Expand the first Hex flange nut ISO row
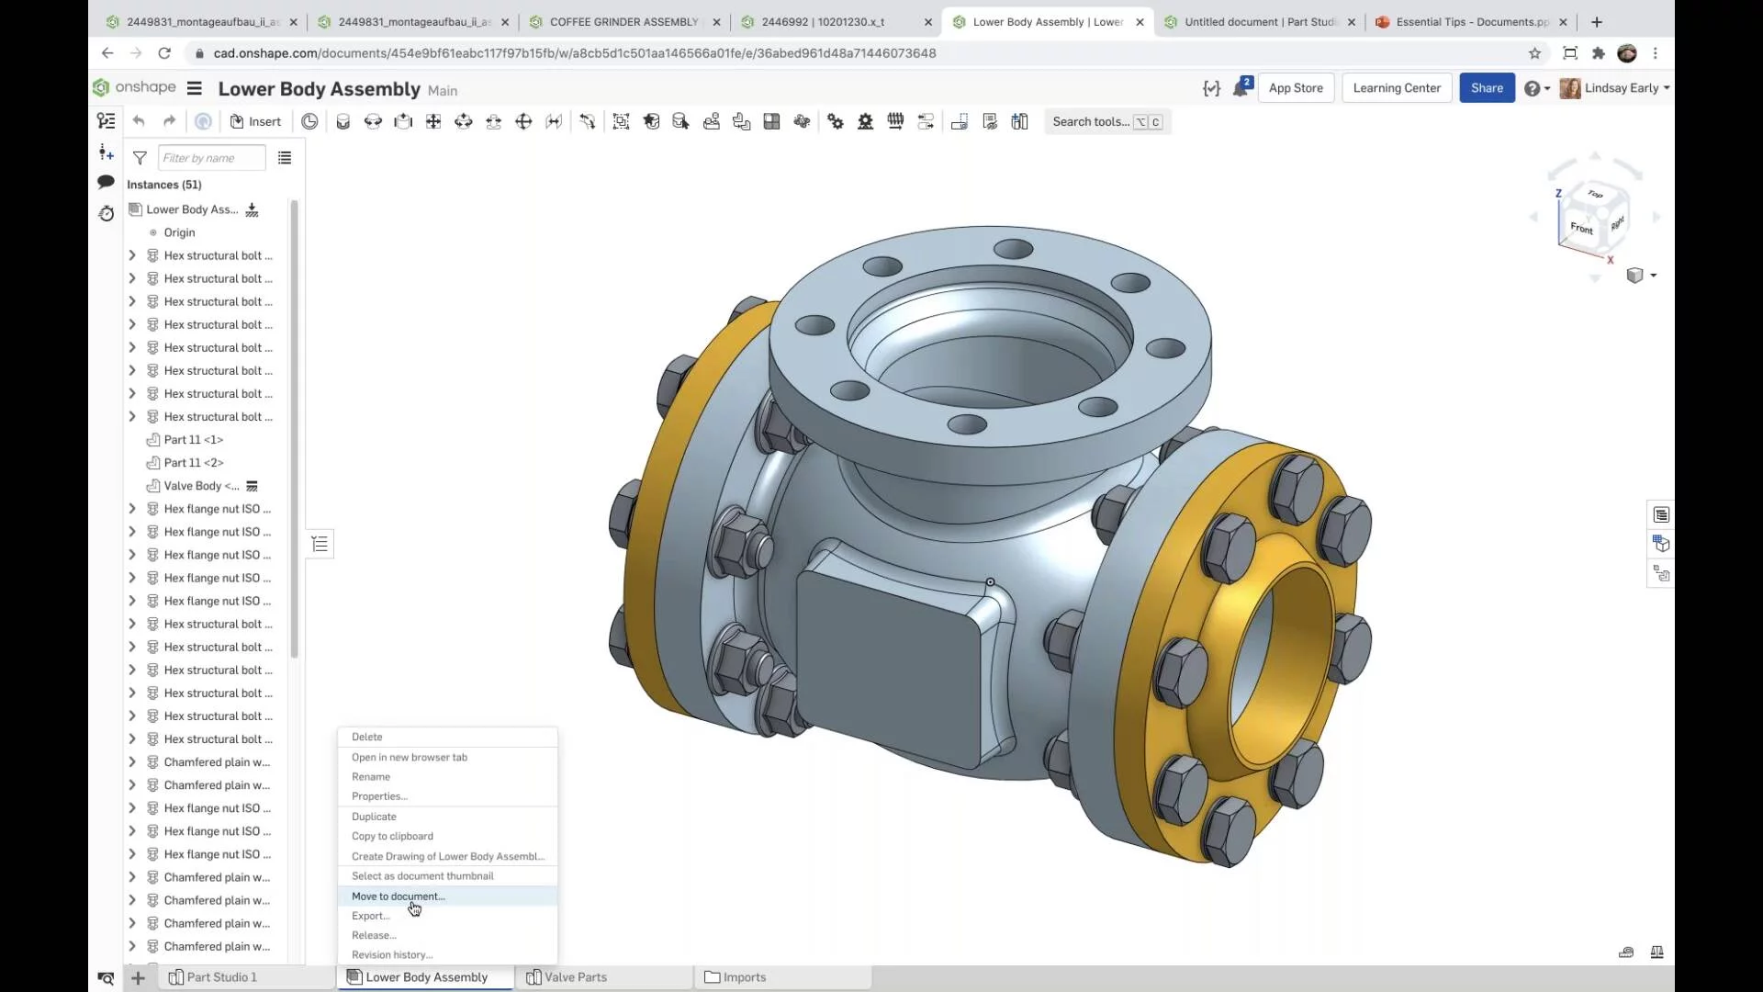The image size is (1763, 992). 131,509
